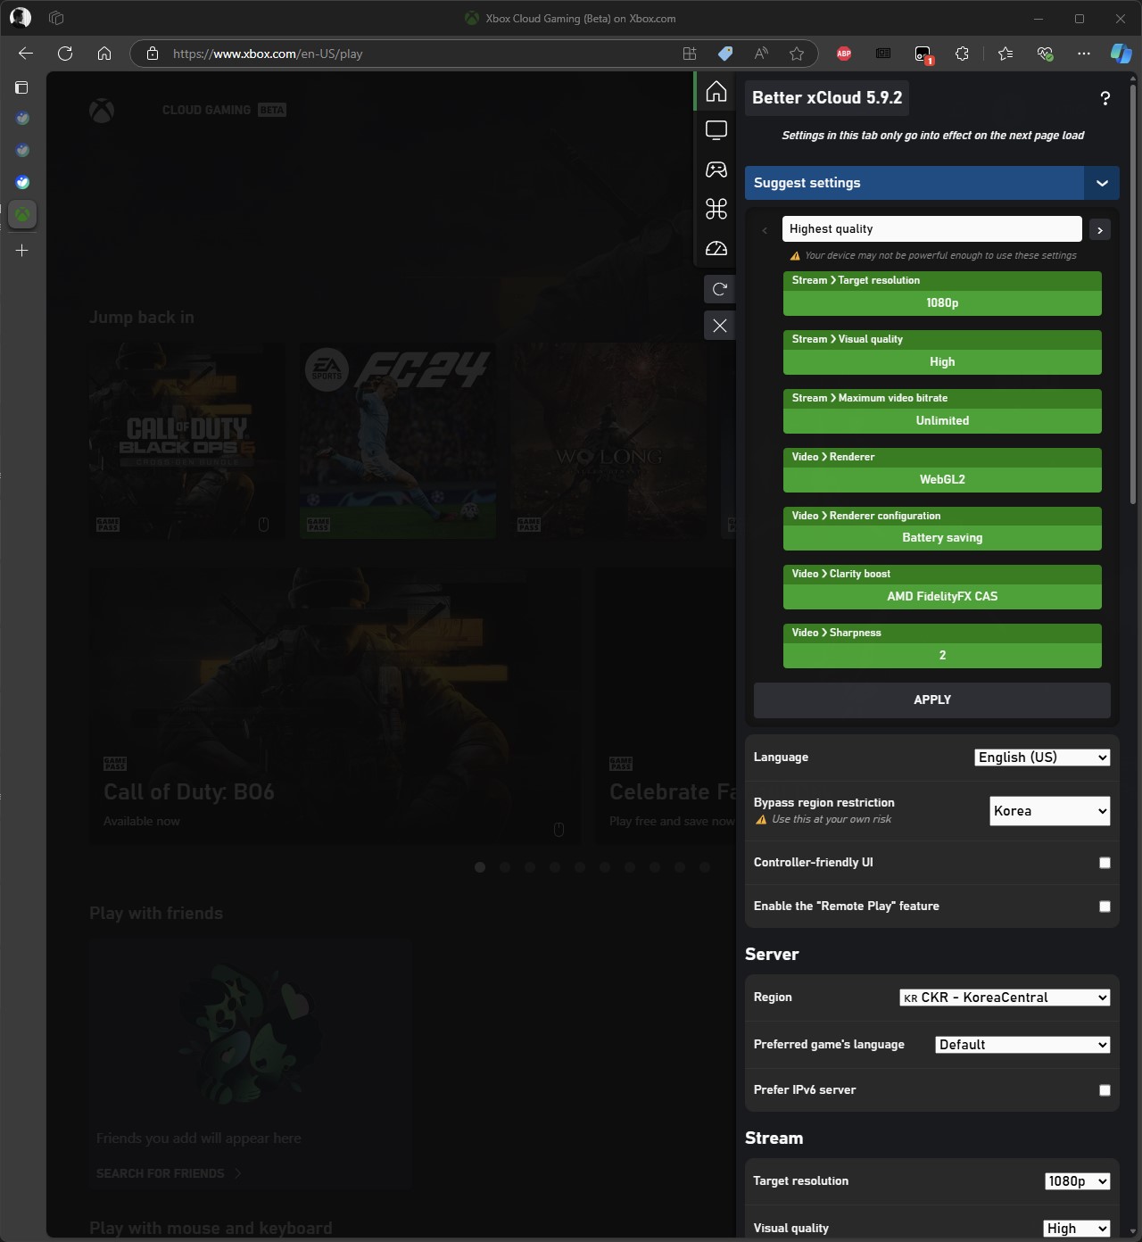1142x1242 pixels.
Task: Open the Copilot sidebar icon
Action: (x=1121, y=54)
